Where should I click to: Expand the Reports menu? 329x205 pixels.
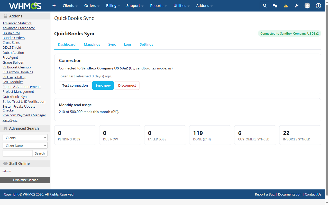[158, 6]
